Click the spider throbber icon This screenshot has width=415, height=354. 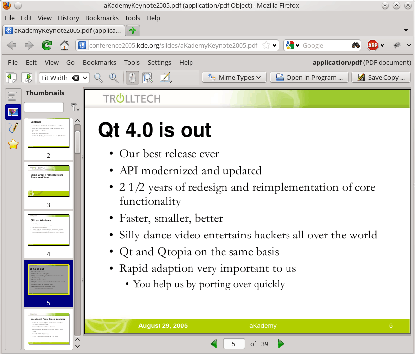click(397, 45)
